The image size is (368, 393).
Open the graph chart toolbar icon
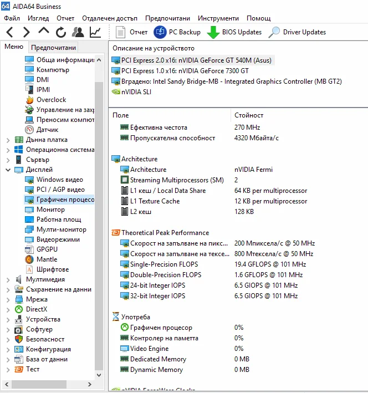click(x=95, y=32)
